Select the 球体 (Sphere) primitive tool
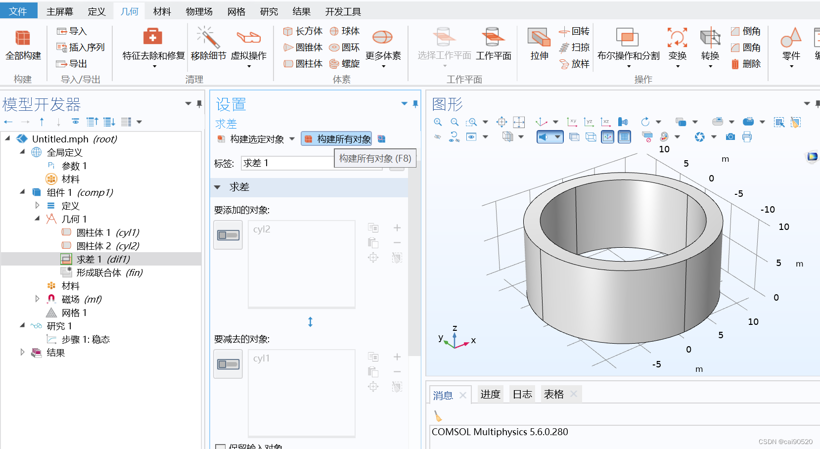Screen dimensions: 820x449 [345, 31]
